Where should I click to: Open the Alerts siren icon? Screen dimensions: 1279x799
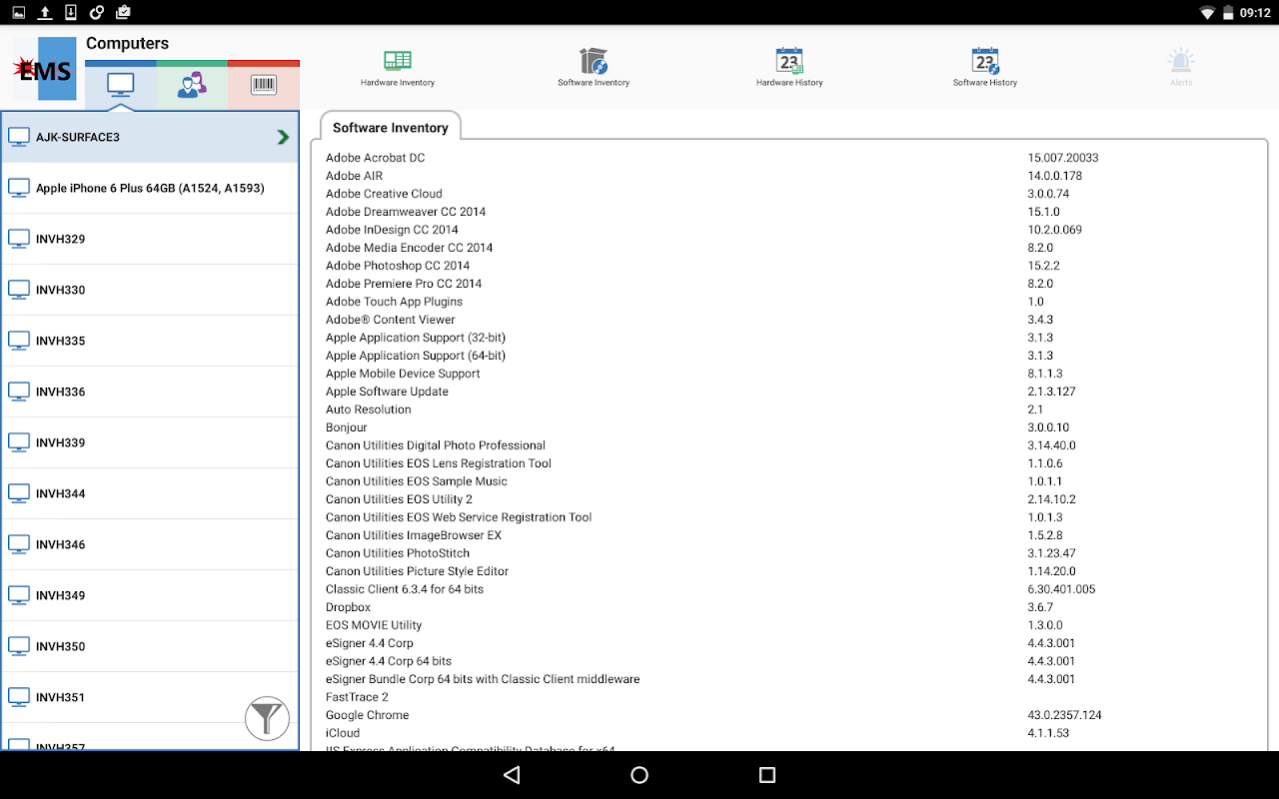pos(1181,61)
